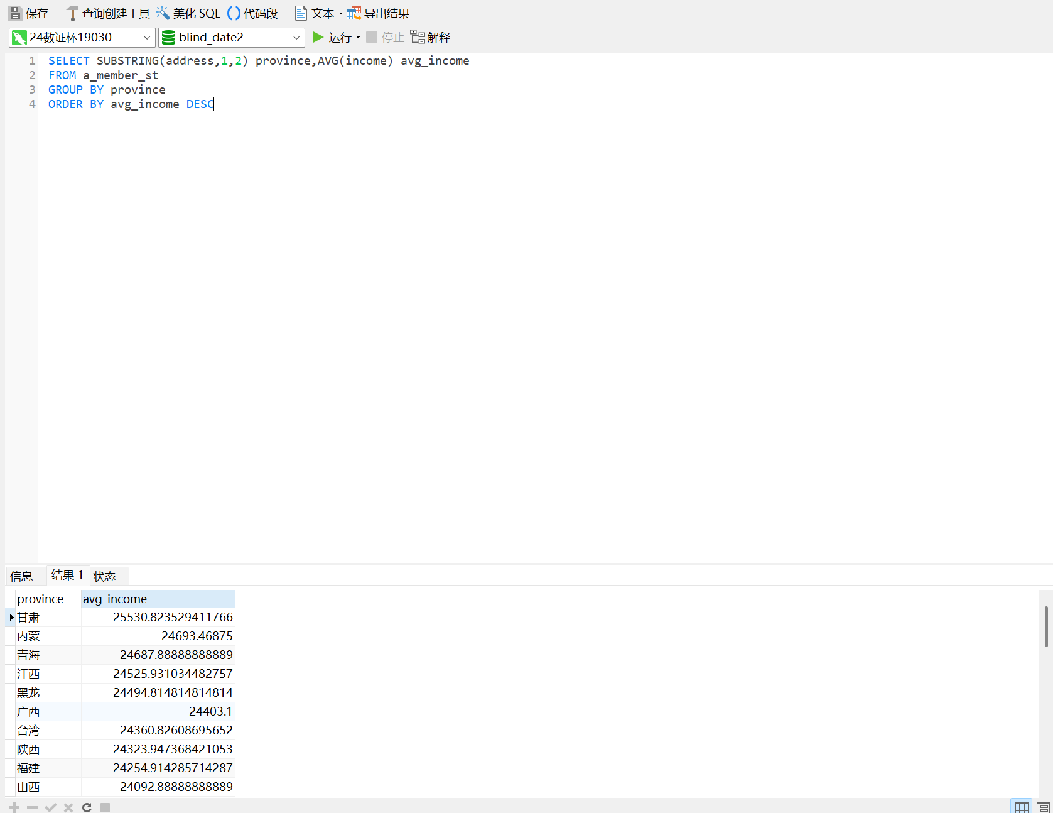Screen dimensions: 1053x813
Task: Open the Query Builder tool (查询创建工具)
Action: (x=109, y=13)
